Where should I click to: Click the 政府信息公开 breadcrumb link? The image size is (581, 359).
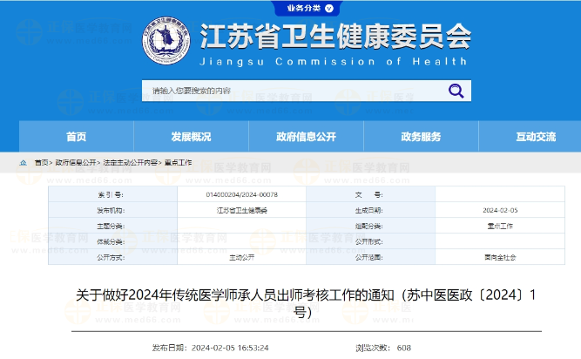[76, 162]
